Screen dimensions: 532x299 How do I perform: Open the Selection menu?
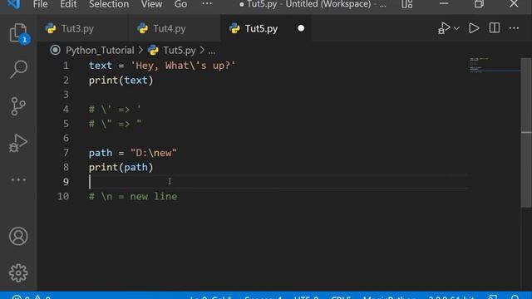coord(109,4)
